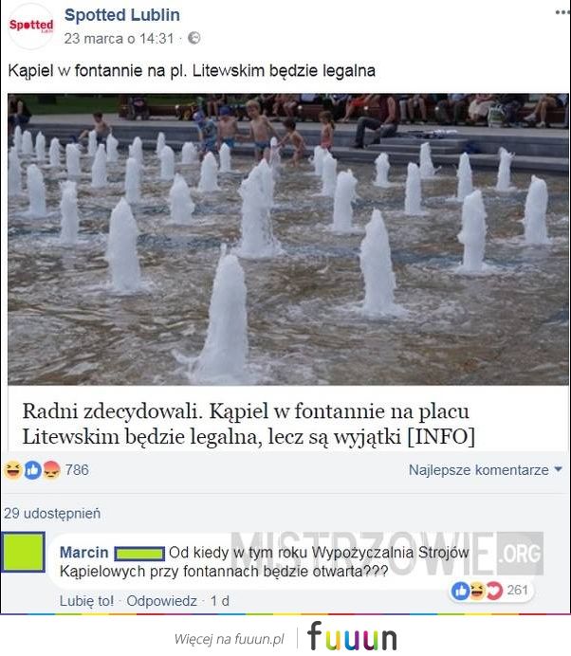This screenshot has width=571, height=656.
Task: Click the angry reaction emoji on post
Action: point(51,470)
